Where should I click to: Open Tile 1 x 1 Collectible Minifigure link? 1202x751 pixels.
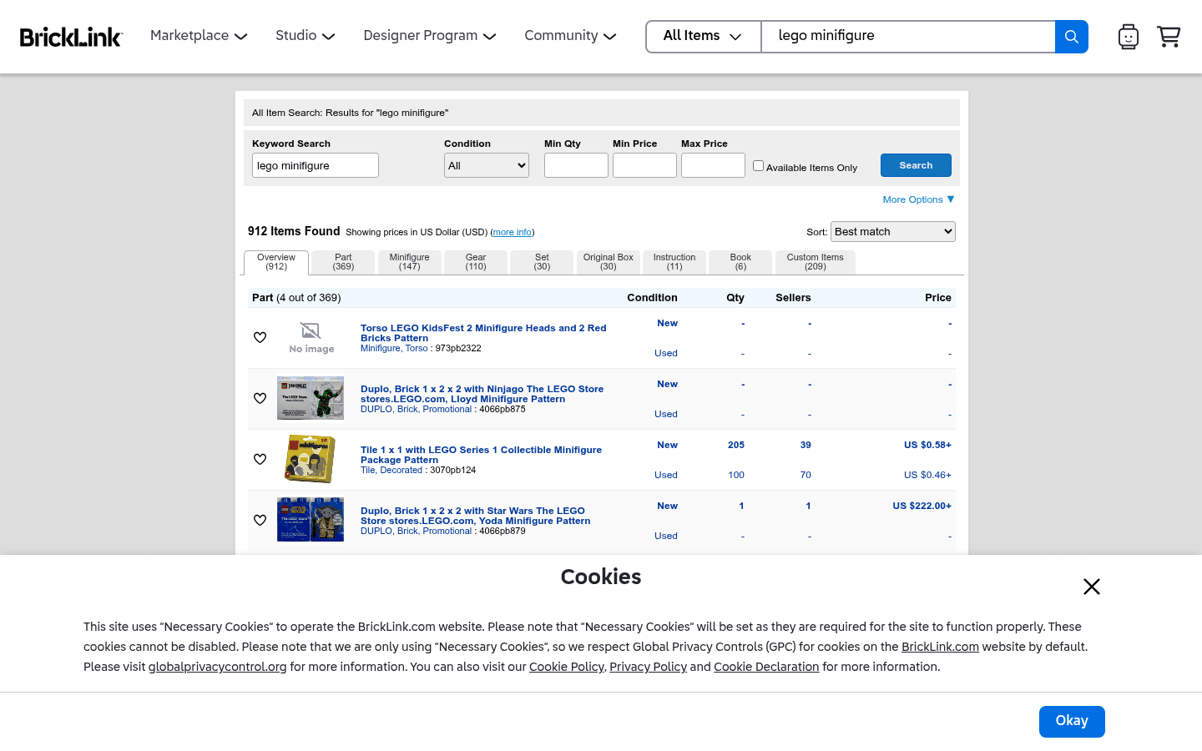pos(481,455)
